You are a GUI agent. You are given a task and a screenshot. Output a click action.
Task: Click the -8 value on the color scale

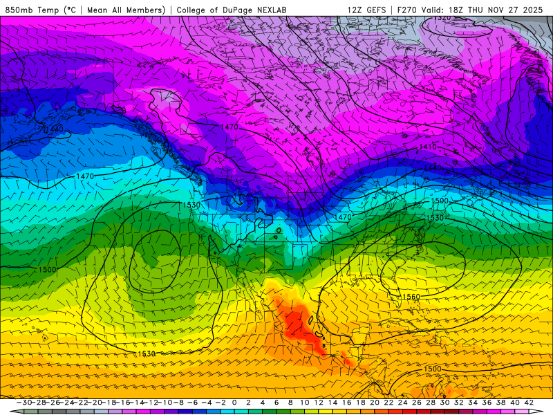pyautogui.click(x=179, y=403)
